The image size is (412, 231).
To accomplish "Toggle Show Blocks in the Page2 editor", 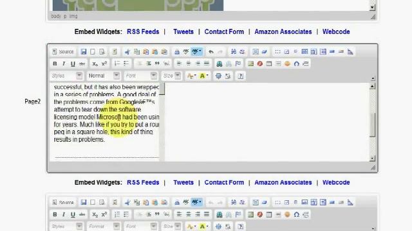I will pos(227,76).
